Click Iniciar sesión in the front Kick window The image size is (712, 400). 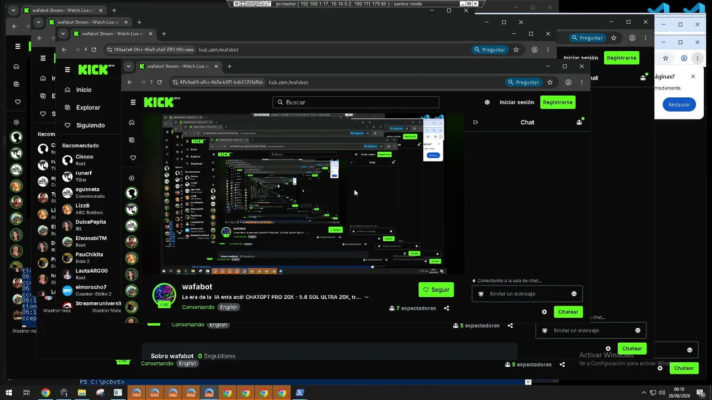pos(517,102)
